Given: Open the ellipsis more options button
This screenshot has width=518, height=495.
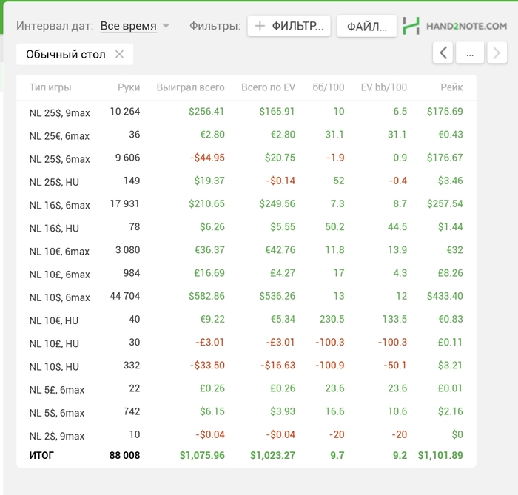Looking at the screenshot, I should coord(470,53).
